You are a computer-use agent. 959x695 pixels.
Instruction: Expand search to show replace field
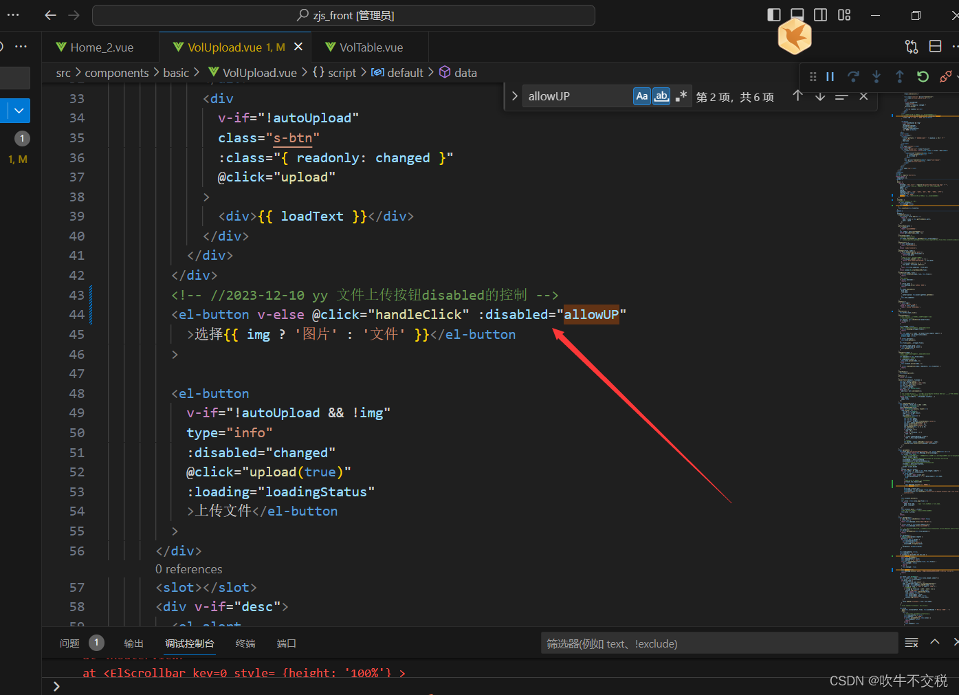(514, 96)
